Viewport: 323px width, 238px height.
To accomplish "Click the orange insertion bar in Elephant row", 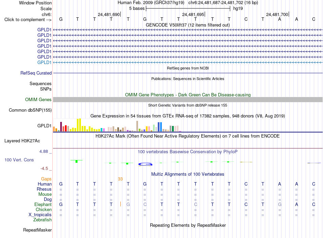I will (120, 204).
